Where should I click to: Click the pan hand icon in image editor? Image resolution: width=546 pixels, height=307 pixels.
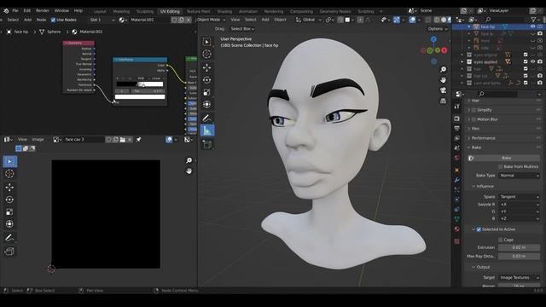[x=189, y=171]
